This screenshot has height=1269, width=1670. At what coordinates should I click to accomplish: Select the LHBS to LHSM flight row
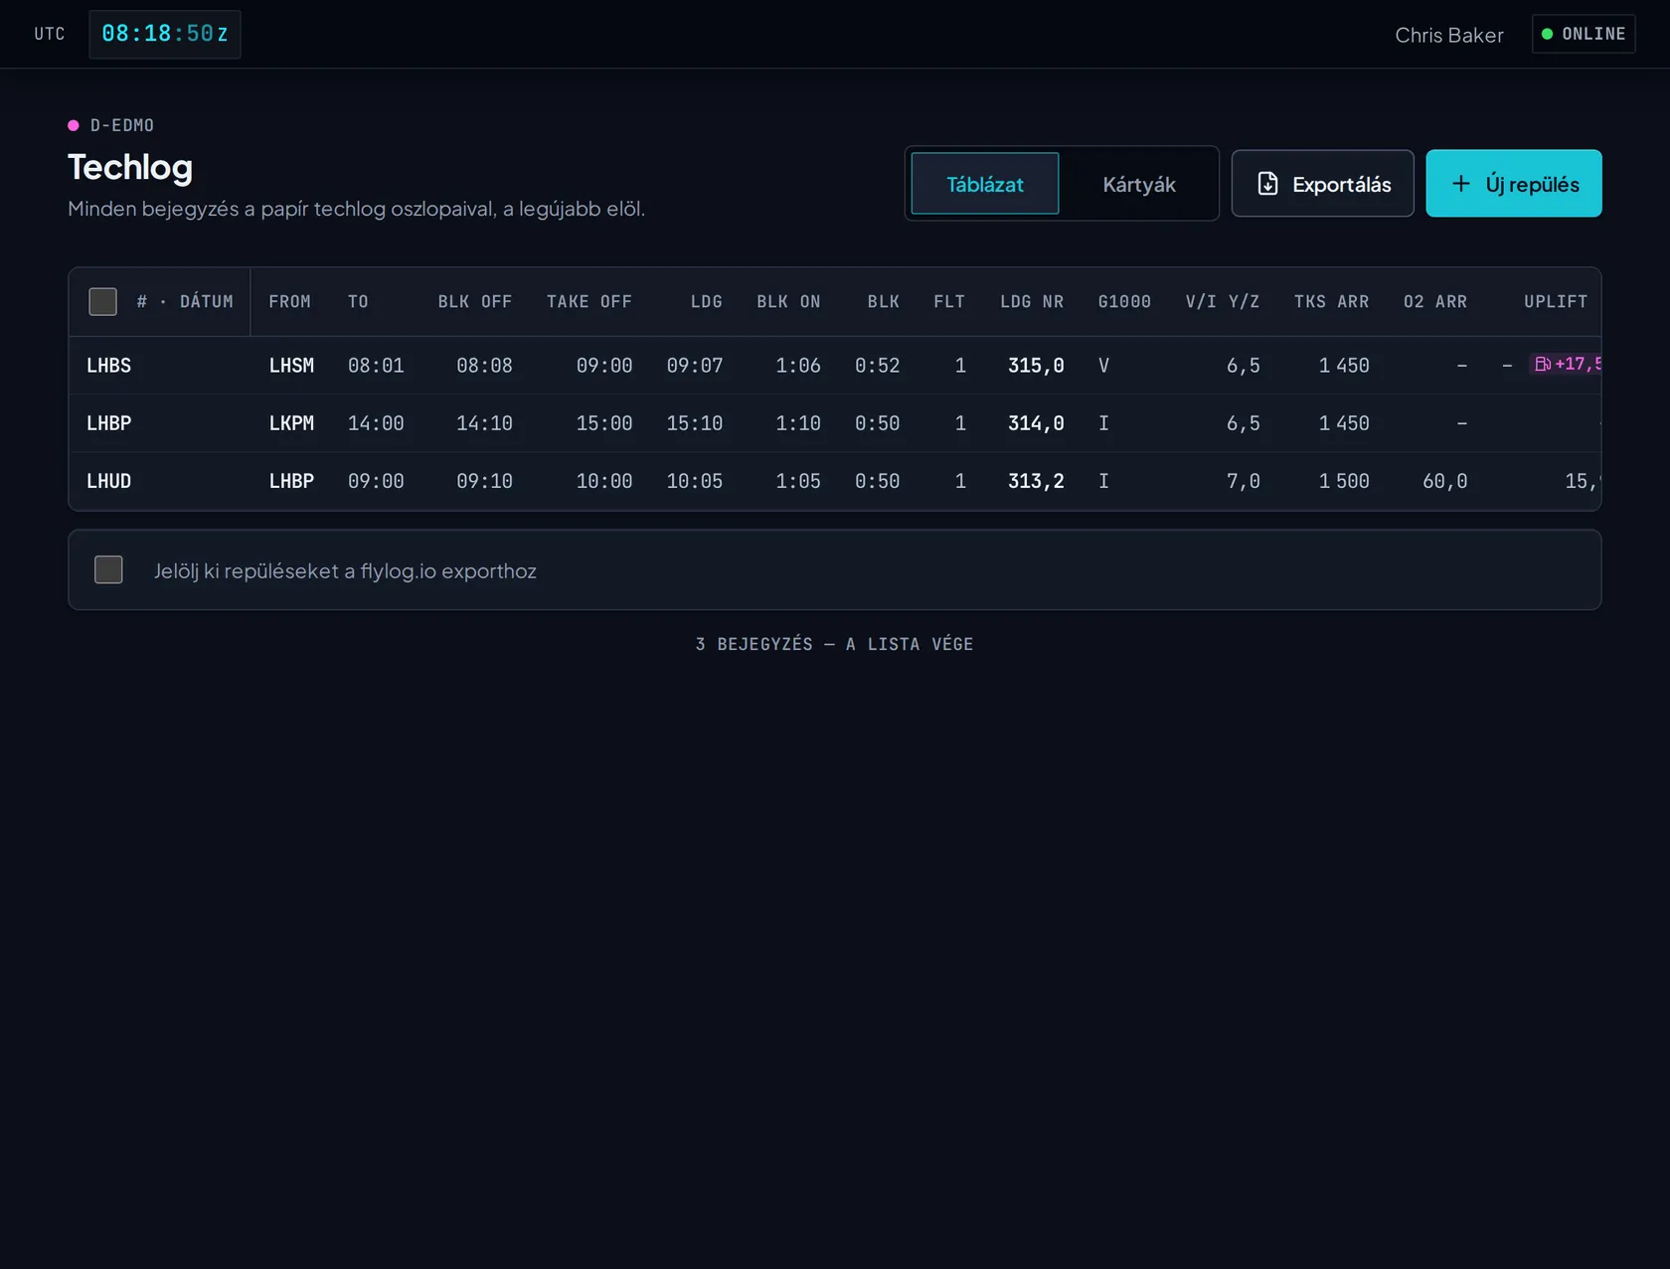tap(834, 366)
